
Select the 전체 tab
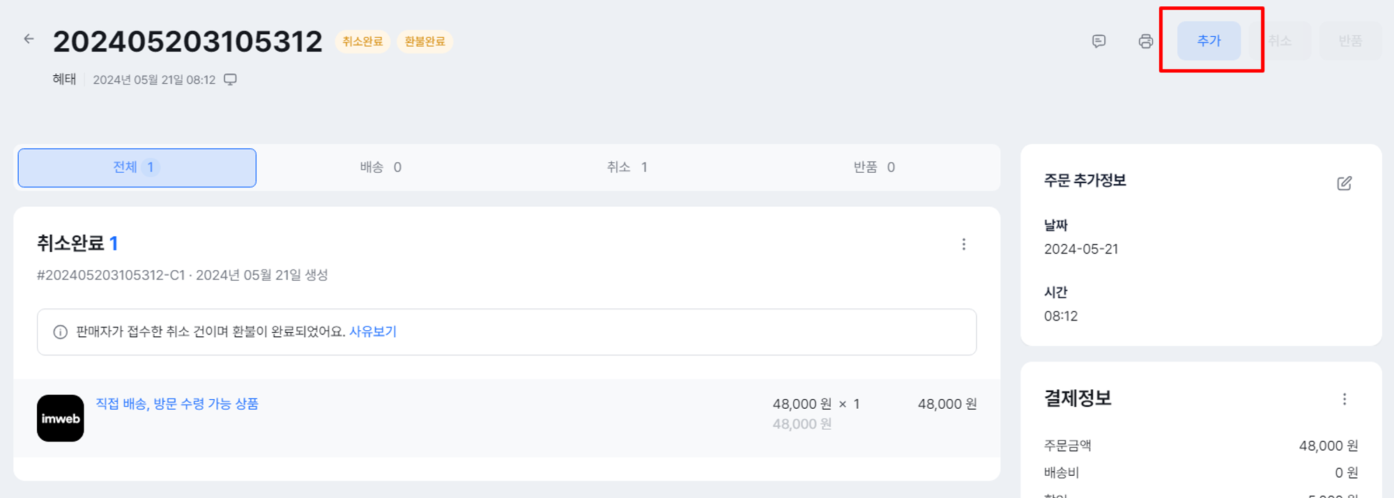pyautogui.click(x=137, y=167)
